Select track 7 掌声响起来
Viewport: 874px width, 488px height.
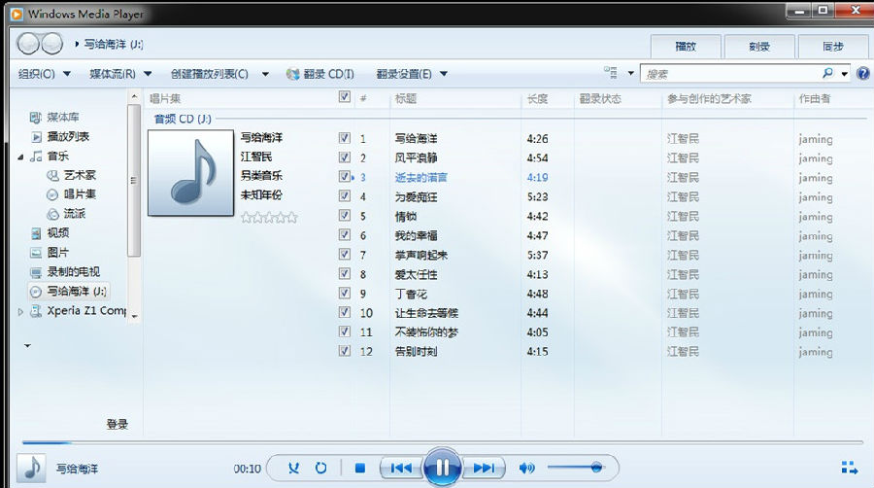click(x=420, y=255)
